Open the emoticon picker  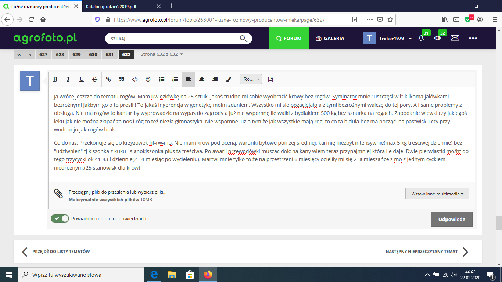point(148,79)
